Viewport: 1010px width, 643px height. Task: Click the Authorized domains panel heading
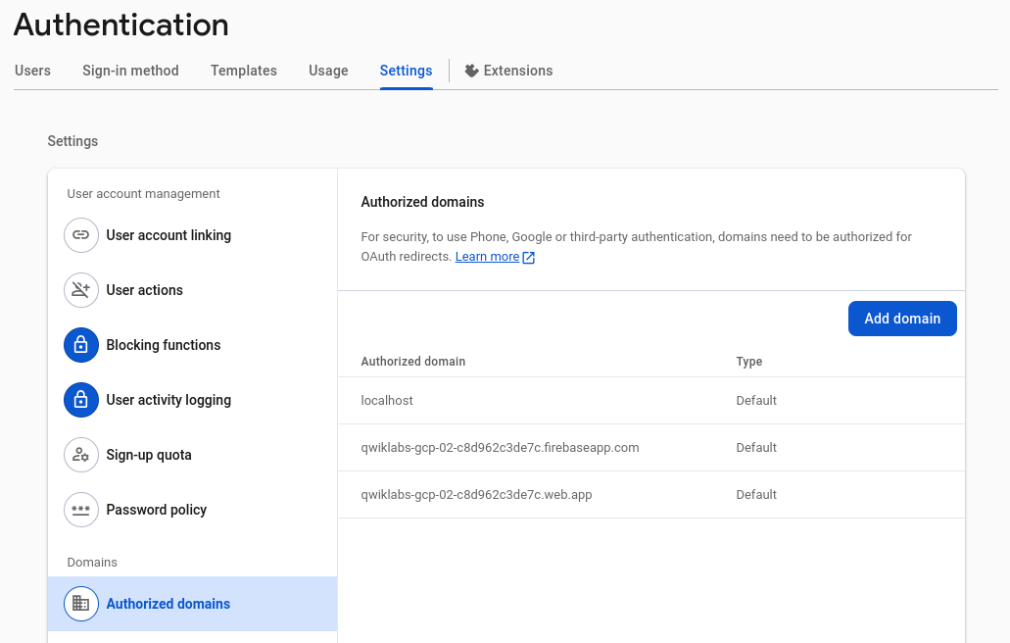click(422, 202)
